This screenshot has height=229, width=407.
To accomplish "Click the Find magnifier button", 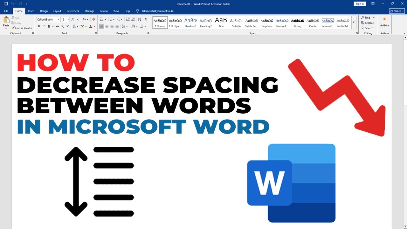I will 366,18.
